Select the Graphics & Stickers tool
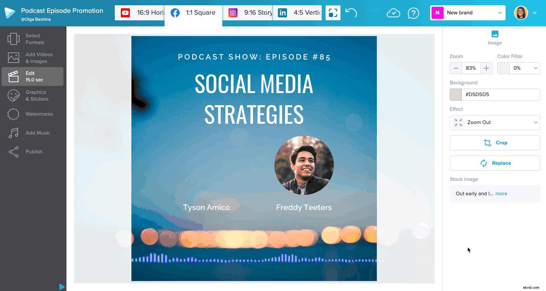 pyautogui.click(x=33, y=95)
